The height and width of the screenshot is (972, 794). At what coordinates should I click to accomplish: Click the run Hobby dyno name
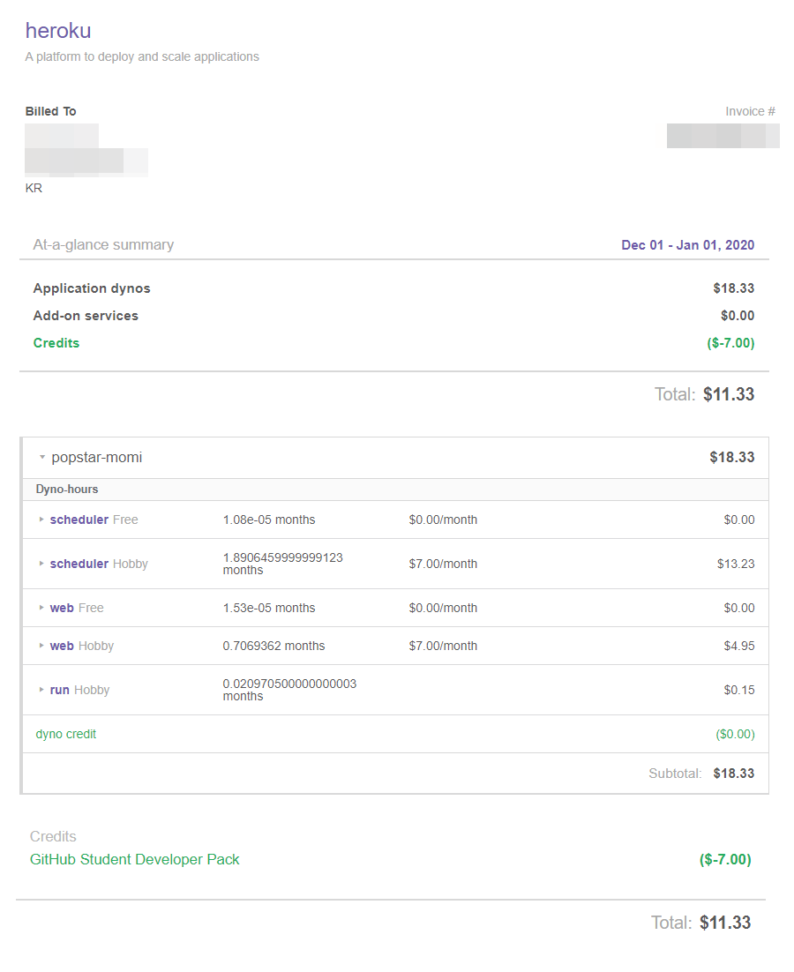point(59,690)
